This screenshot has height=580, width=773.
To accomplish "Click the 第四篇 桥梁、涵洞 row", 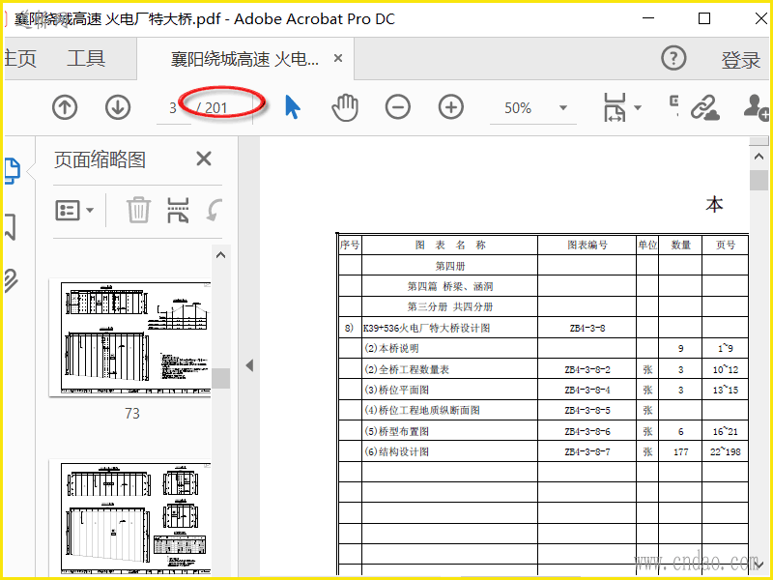I will click(x=450, y=286).
